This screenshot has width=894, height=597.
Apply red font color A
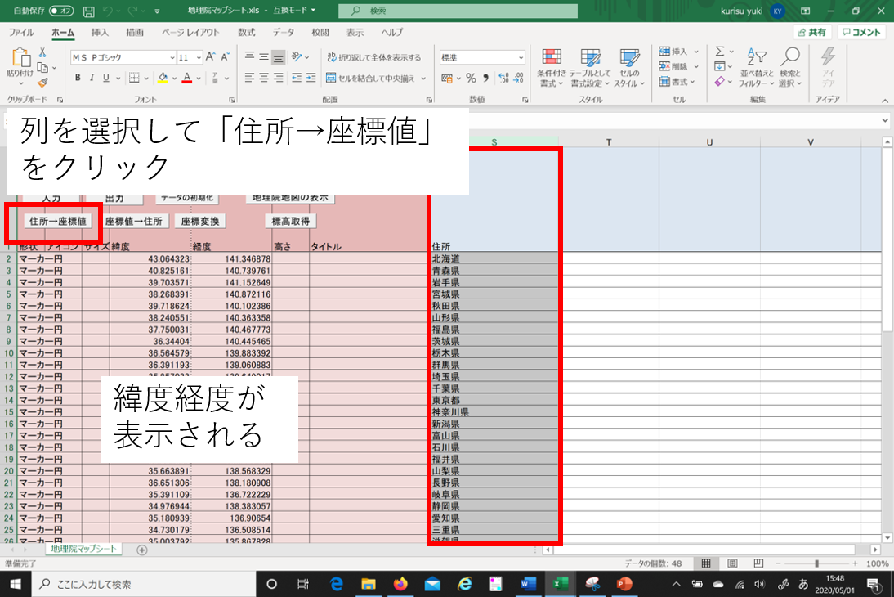click(x=186, y=78)
